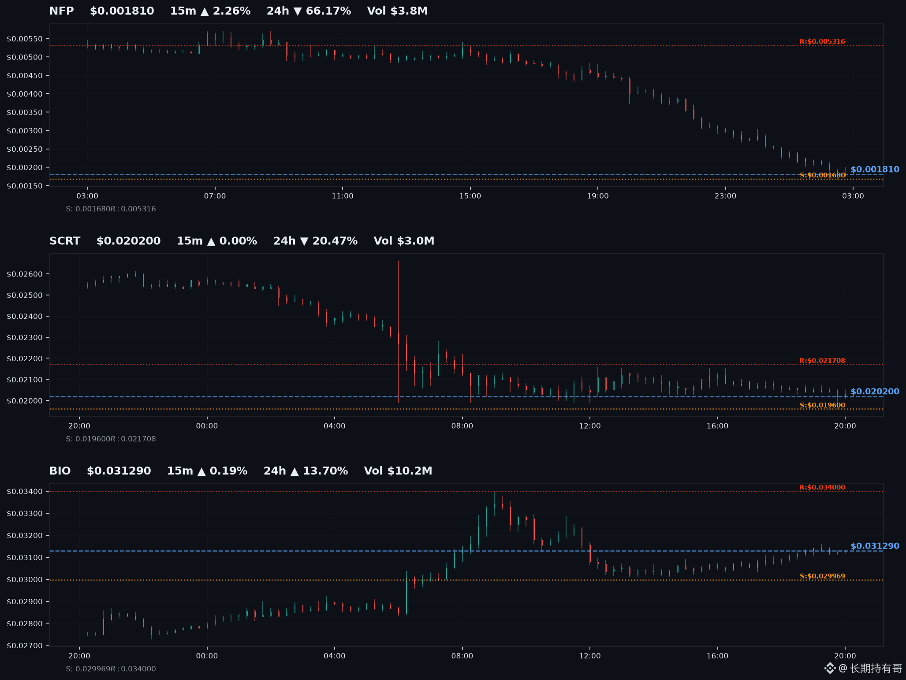The height and width of the screenshot is (680, 906).
Task: Click NFP 15m change 2.26%
Action: 210,11
